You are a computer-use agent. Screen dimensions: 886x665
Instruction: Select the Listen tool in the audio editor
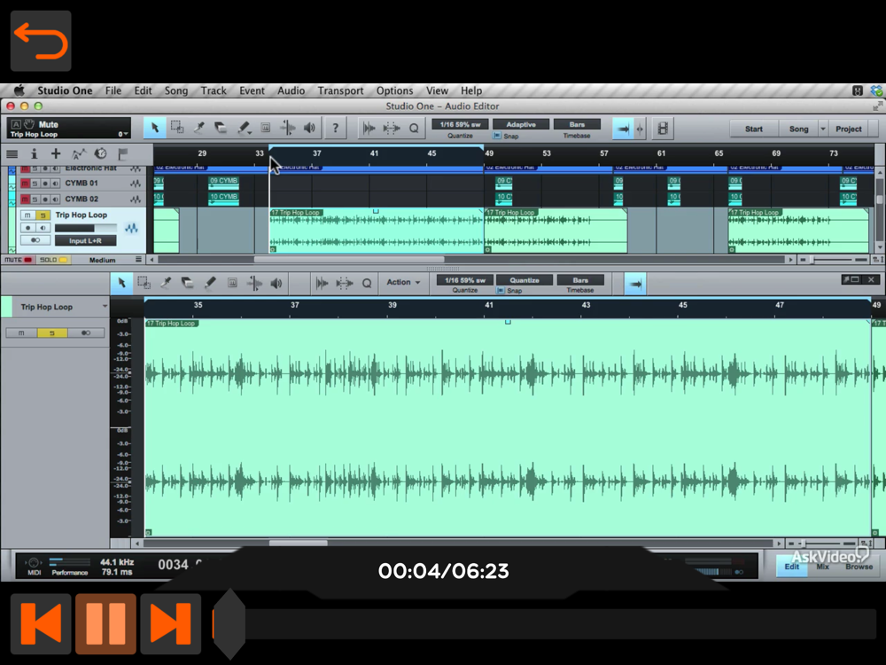(x=276, y=283)
